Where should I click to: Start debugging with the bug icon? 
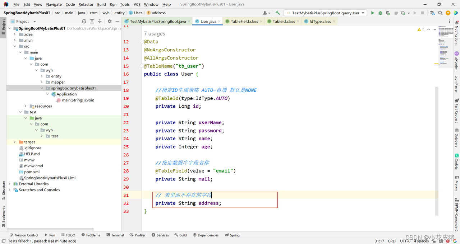tap(380, 13)
